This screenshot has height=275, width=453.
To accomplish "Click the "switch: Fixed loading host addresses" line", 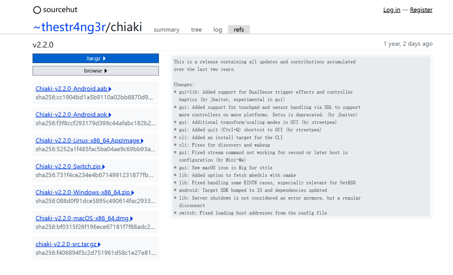I will [250, 213].
